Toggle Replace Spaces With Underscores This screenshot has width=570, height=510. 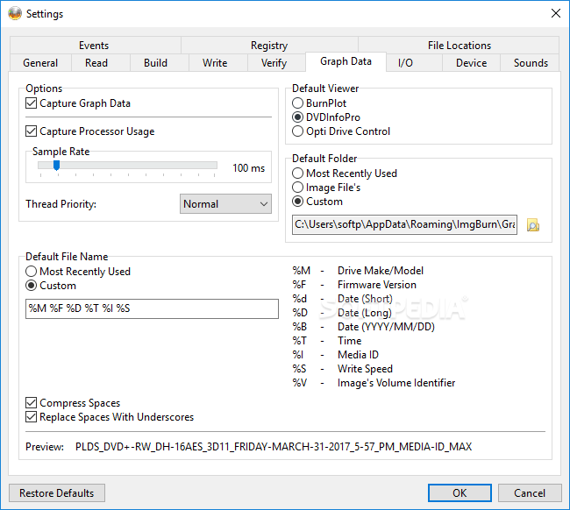pos(32,417)
